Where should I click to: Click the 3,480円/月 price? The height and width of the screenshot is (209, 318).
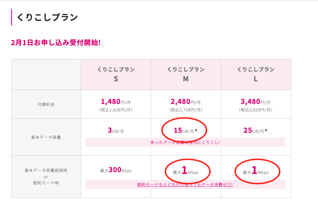pyautogui.click(x=256, y=102)
